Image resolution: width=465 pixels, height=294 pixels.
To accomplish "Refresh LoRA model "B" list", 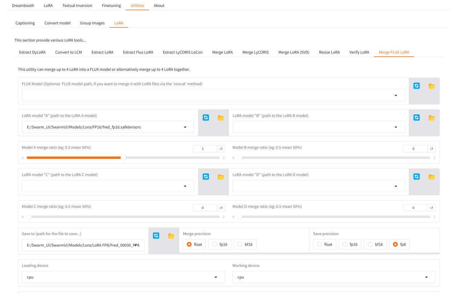I will click(417, 118).
